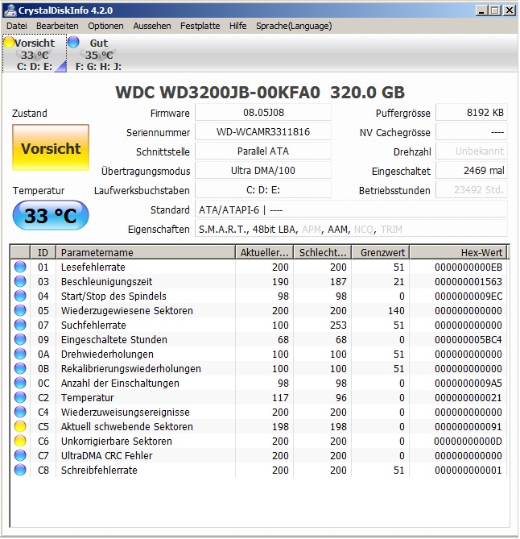This screenshot has height=539, width=520.
Task: Click the Standard field ATA/ATAPI-6
Action: click(x=351, y=209)
